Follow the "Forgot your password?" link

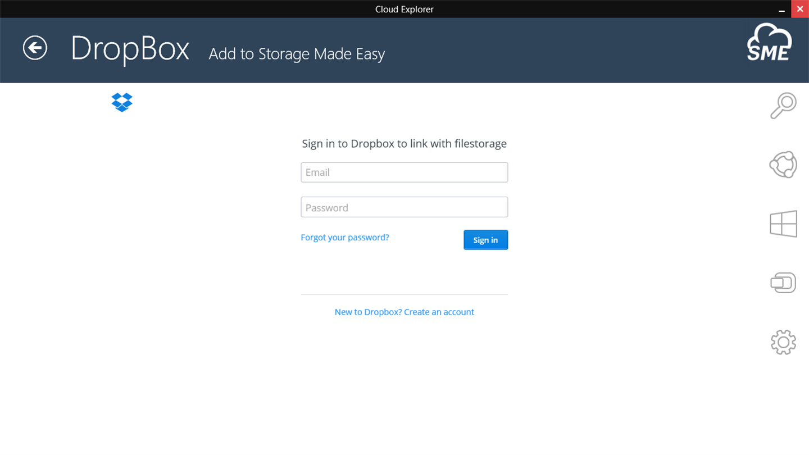345,238
